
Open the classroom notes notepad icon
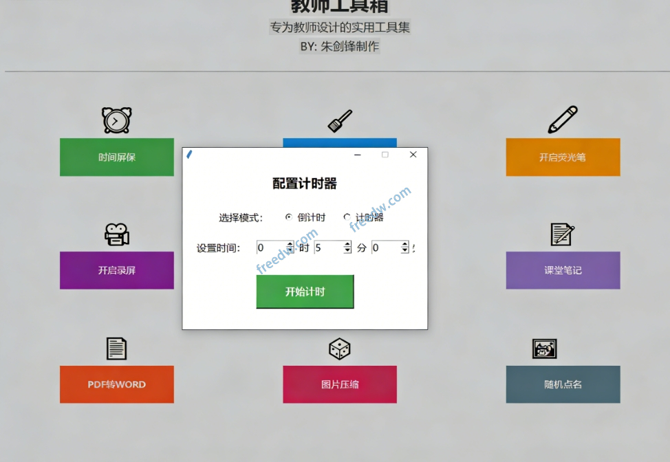(562, 234)
